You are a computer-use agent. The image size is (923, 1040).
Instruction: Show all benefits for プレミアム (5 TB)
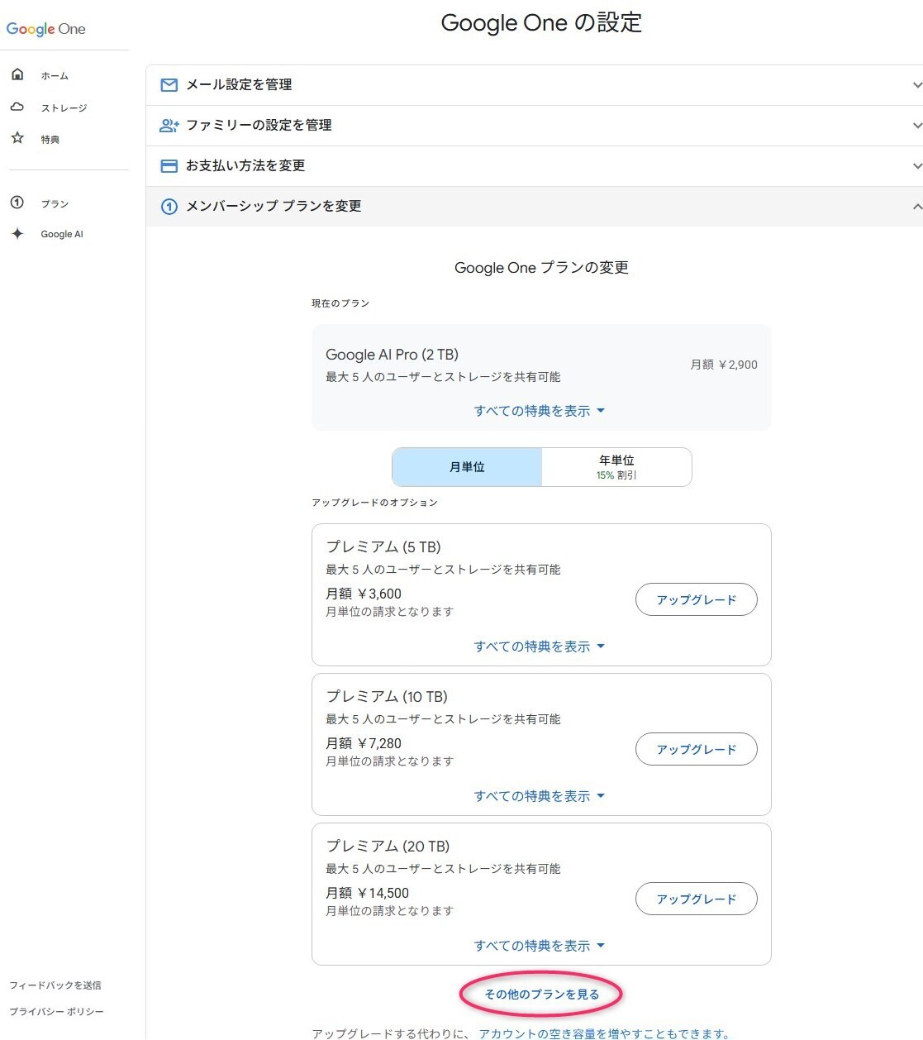coord(540,646)
